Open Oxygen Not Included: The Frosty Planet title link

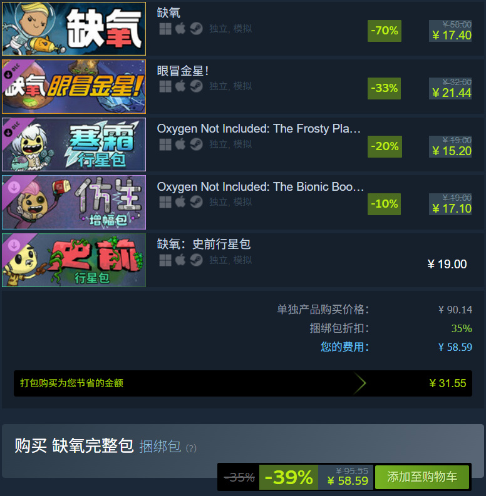tap(259, 129)
